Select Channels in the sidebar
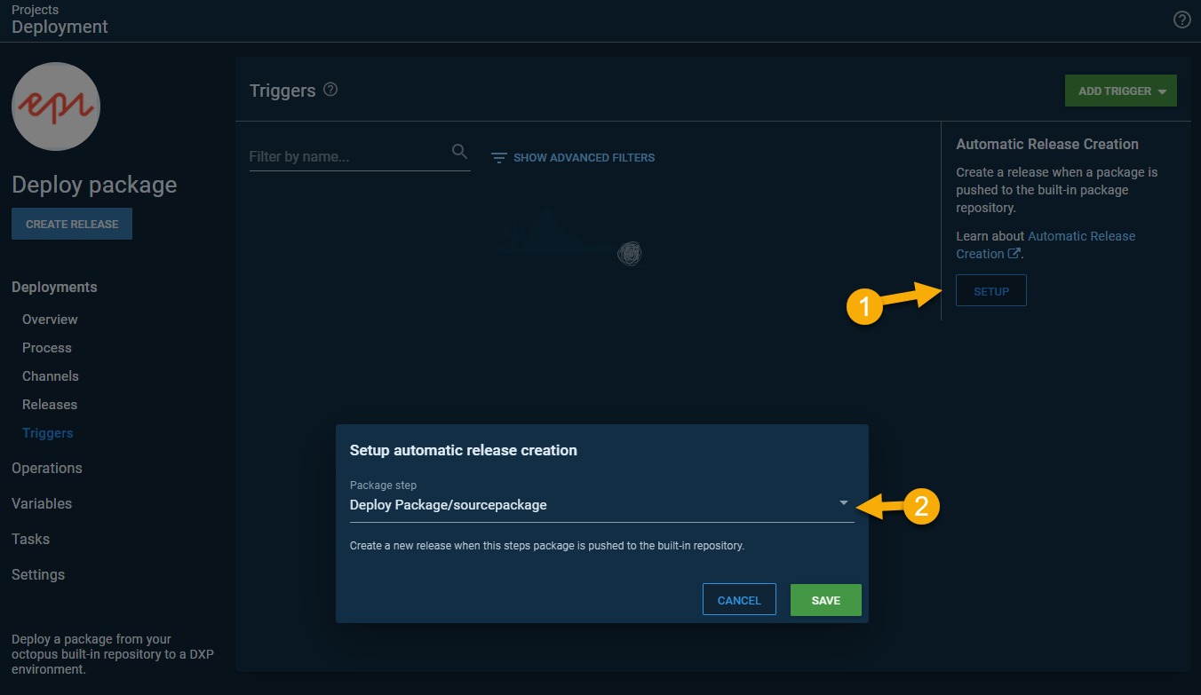 pyautogui.click(x=51, y=376)
